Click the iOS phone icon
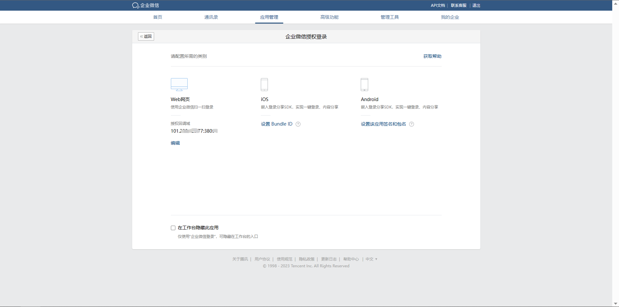The height and width of the screenshot is (307, 619). coord(264,84)
